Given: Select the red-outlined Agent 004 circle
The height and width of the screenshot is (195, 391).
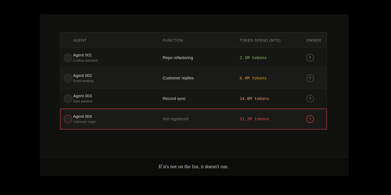Looking at the screenshot, I should click(68, 119).
